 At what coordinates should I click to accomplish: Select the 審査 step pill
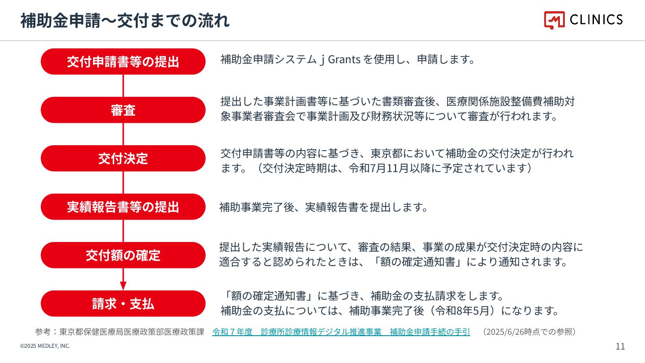pyautogui.click(x=123, y=110)
